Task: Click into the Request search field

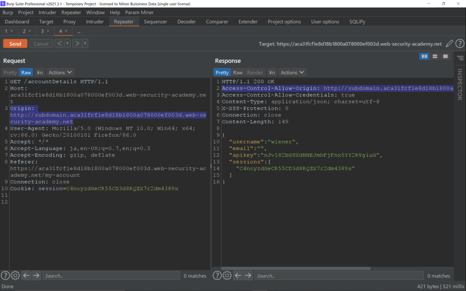Action: (x=111, y=276)
